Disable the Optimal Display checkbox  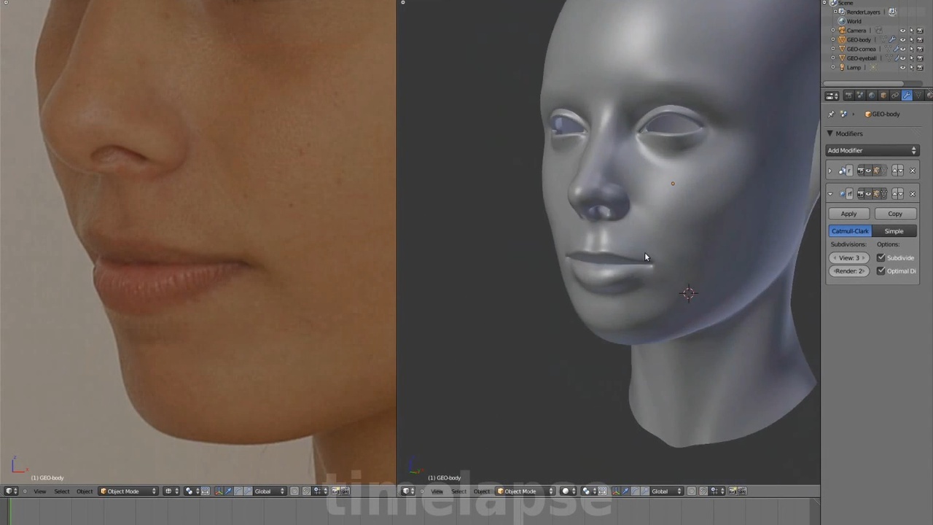pyautogui.click(x=881, y=271)
